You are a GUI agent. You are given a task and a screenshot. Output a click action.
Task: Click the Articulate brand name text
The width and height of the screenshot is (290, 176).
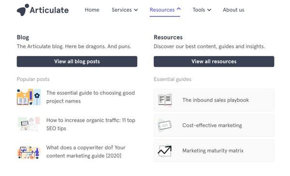49,10
